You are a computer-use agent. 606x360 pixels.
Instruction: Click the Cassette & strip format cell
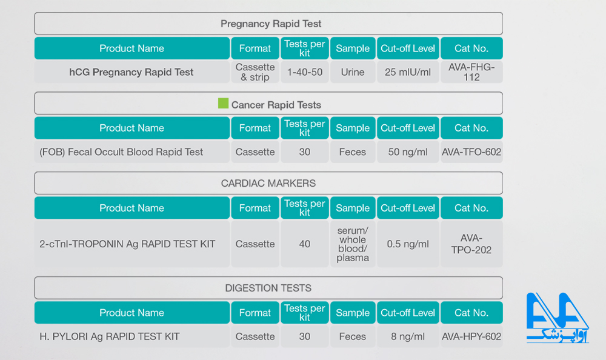255,72
